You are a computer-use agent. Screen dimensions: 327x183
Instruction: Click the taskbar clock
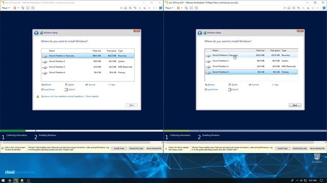coord(313,180)
